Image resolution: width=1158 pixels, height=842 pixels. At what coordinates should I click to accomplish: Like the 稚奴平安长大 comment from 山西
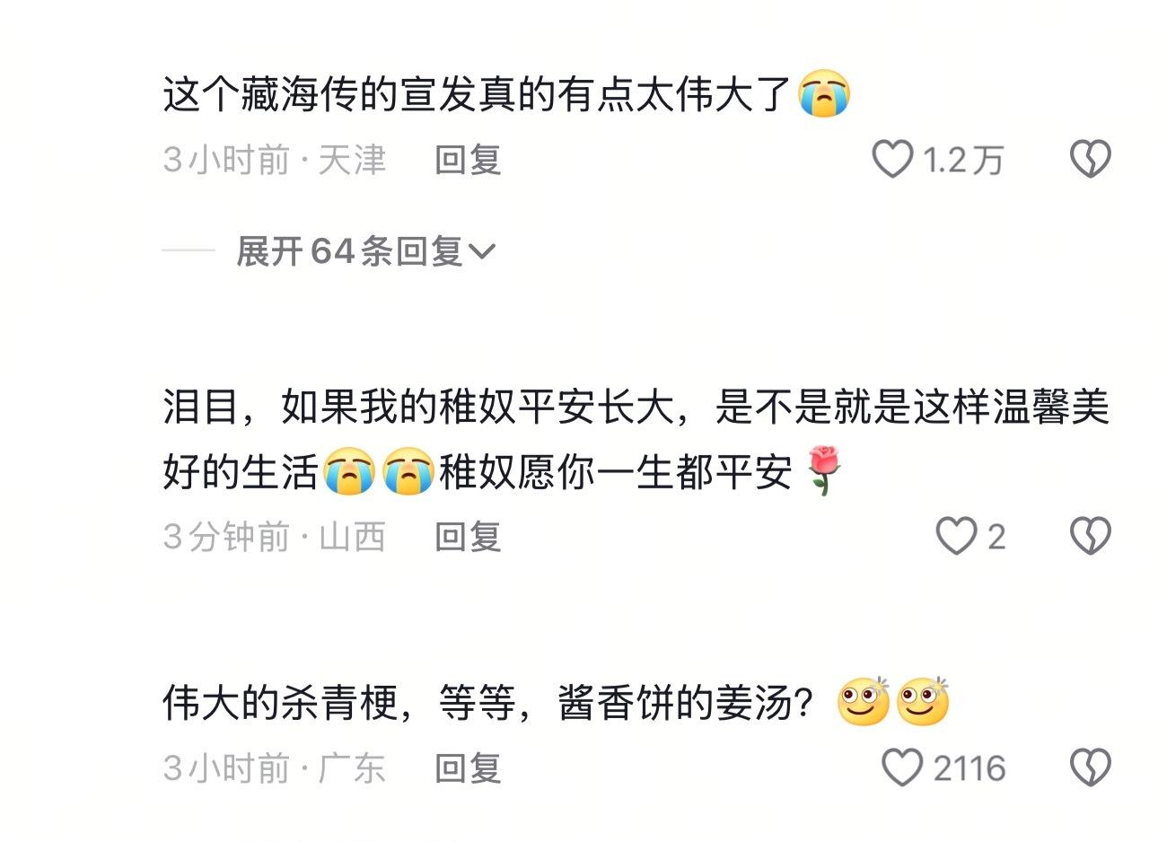point(956,536)
